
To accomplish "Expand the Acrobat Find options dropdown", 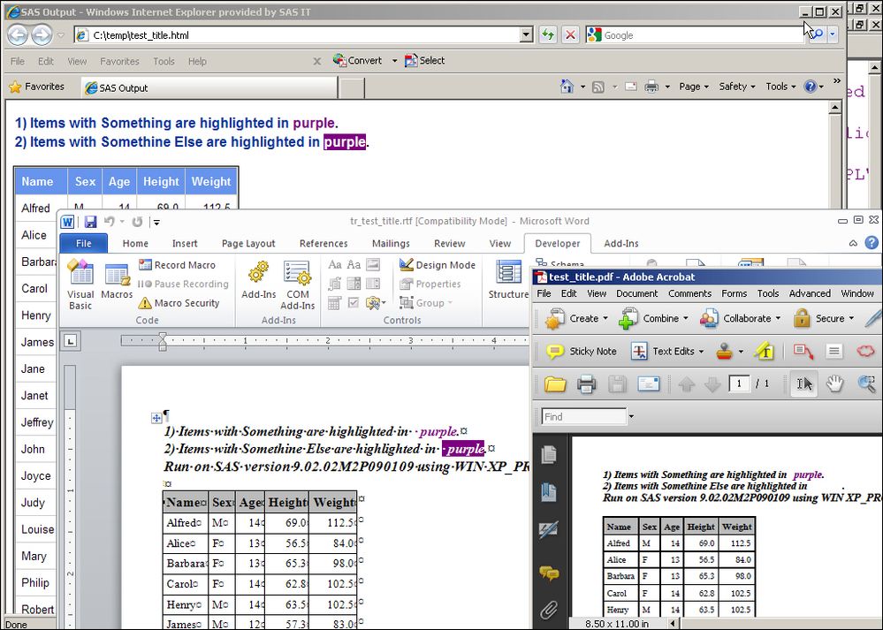I will pyautogui.click(x=631, y=416).
